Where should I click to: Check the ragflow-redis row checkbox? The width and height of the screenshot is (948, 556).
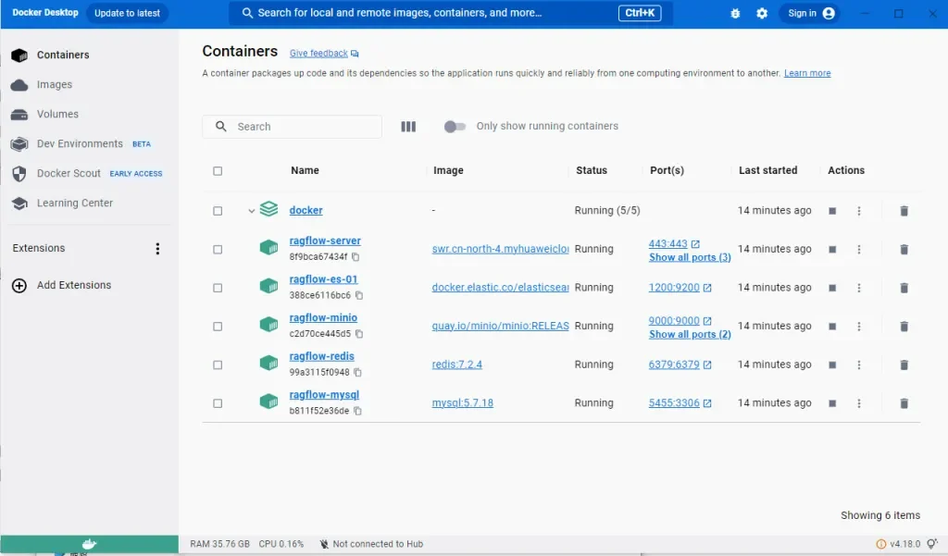point(218,365)
